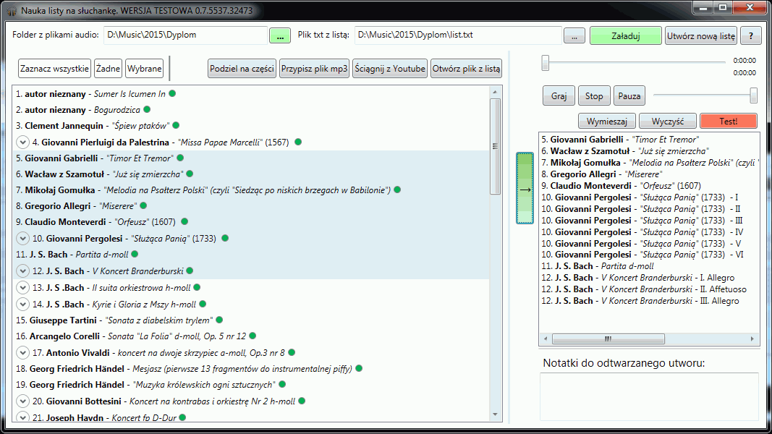The height and width of the screenshot is (434, 772).
Task: Expand item 17 Antonio Vivaldi koncert
Action: [x=22, y=352]
